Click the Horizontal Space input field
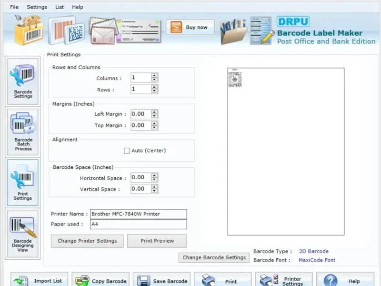The height and width of the screenshot is (286, 381). [141, 177]
